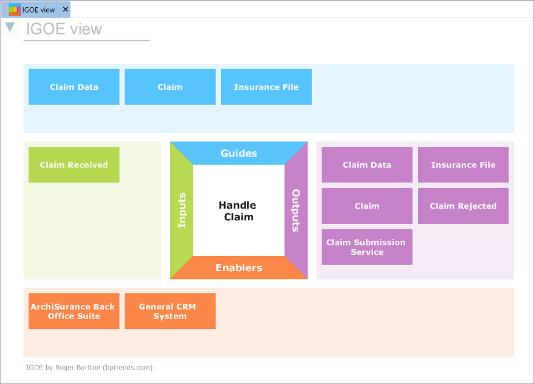Click Insurance File in Guides area
Viewport: 534px width, 384px height.
pyautogui.click(x=266, y=87)
